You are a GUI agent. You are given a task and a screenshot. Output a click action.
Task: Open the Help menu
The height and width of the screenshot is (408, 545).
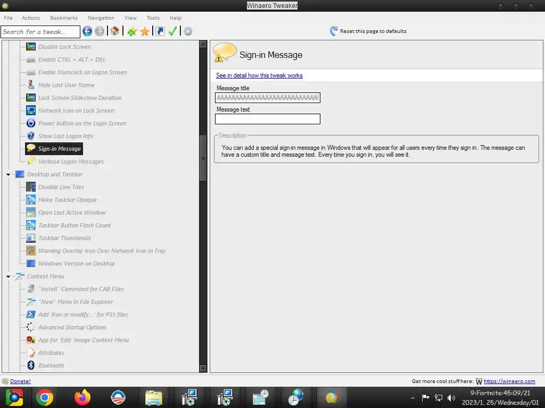(176, 18)
